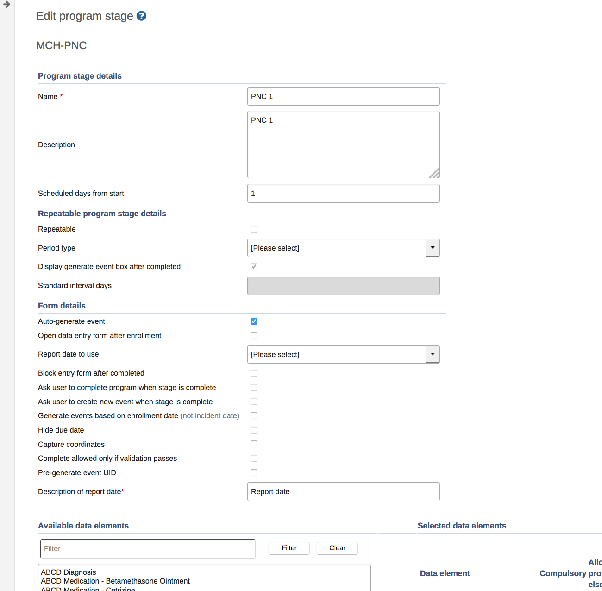Check Block entry form after completed
The height and width of the screenshot is (591, 602).
(x=254, y=373)
